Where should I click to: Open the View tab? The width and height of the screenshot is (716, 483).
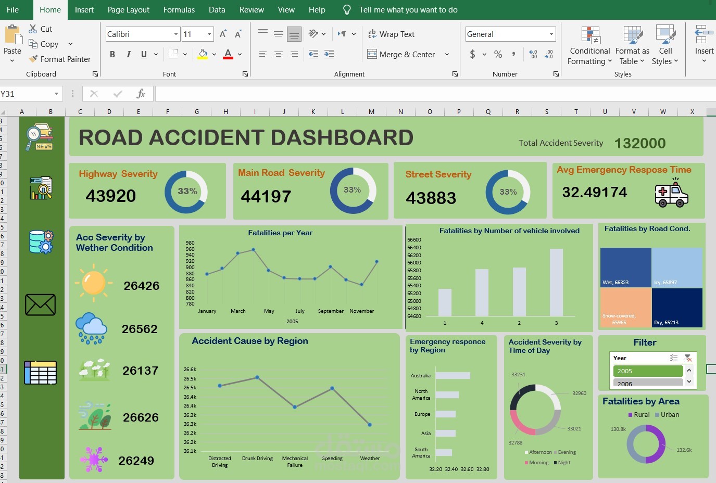tap(286, 9)
